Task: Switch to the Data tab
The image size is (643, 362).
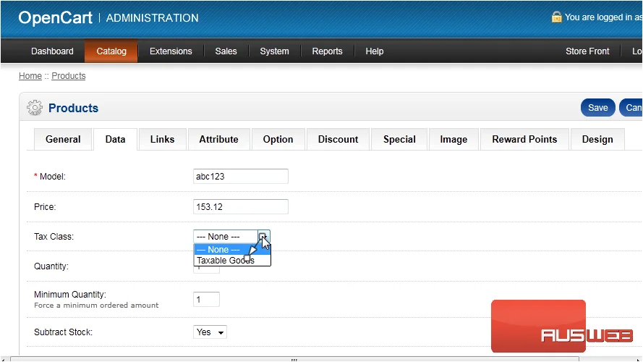Action: (115, 140)
